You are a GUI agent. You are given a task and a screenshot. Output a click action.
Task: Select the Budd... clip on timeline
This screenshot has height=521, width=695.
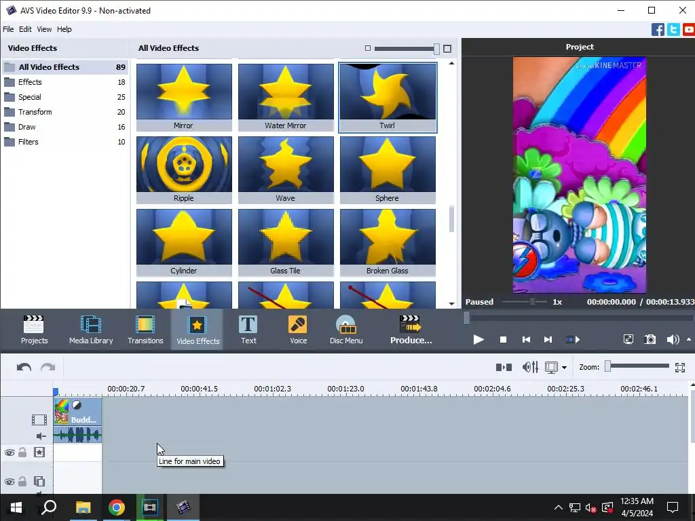(x=77, y=412)
